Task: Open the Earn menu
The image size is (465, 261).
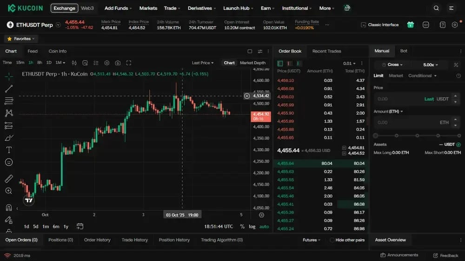Action: tap(267, 8)
